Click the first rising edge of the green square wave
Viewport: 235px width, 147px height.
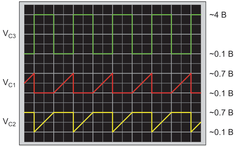coord(34,34)
